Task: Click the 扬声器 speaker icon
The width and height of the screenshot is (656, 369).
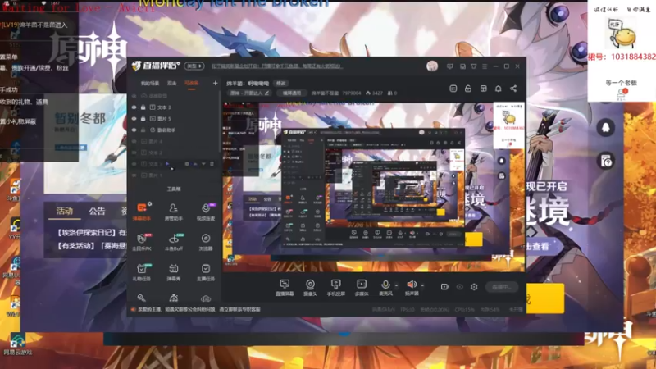Action: [x=412, y=285]
